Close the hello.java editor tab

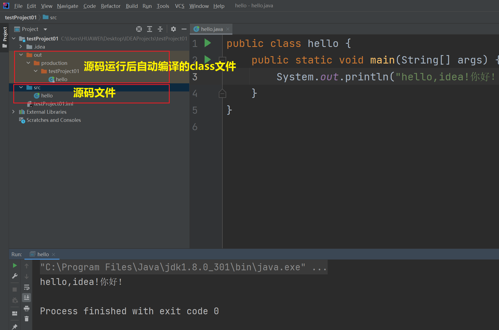point(228,29)
